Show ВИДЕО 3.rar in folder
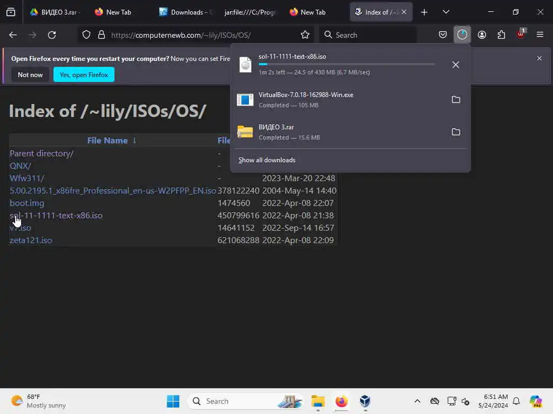 [456, 132]
